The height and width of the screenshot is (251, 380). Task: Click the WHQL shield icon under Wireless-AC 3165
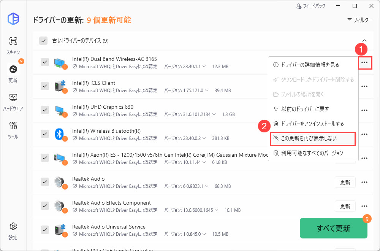(x=75, y=67)
